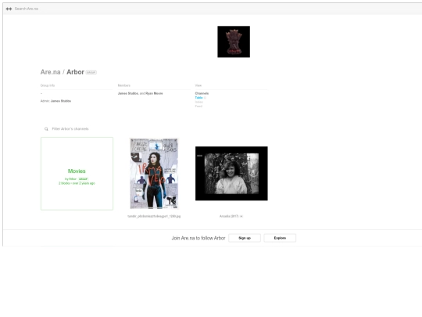Click the Explore button
Screen dimensions: 422x317
[x=280, y=238]
